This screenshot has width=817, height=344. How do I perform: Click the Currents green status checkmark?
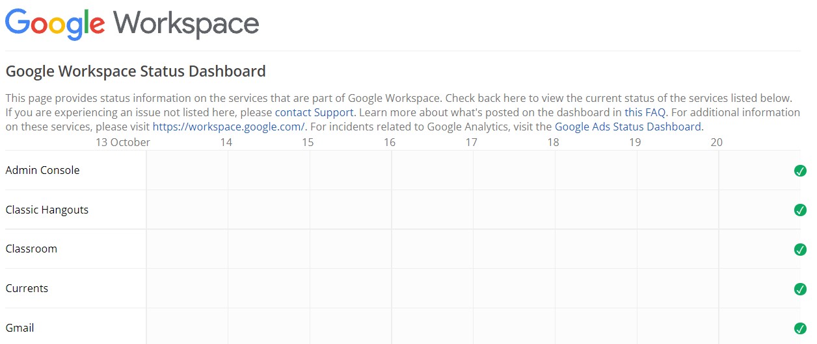[x=800, y=289]
